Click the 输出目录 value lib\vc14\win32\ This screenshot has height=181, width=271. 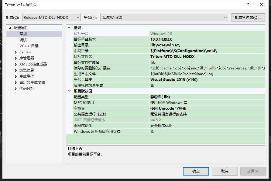(207, 45)
